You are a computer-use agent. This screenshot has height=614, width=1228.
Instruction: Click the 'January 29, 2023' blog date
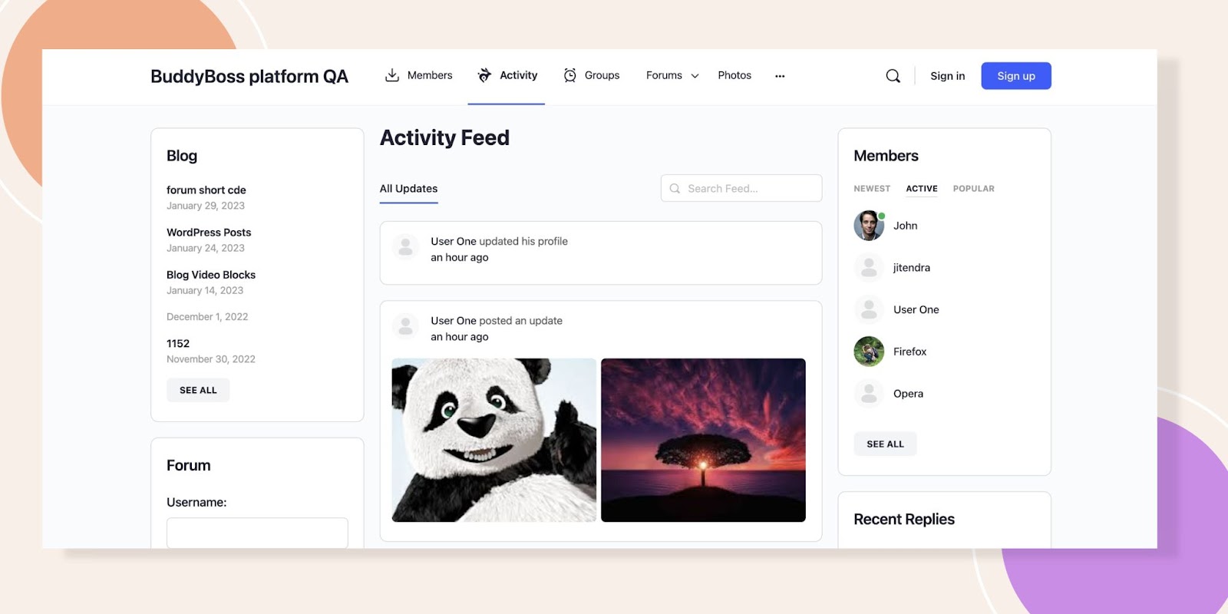pos(206,206)
